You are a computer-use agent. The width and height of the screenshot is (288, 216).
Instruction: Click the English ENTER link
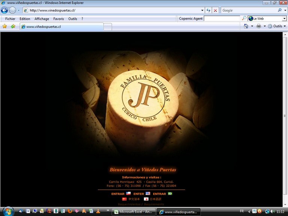pos(138,194)
